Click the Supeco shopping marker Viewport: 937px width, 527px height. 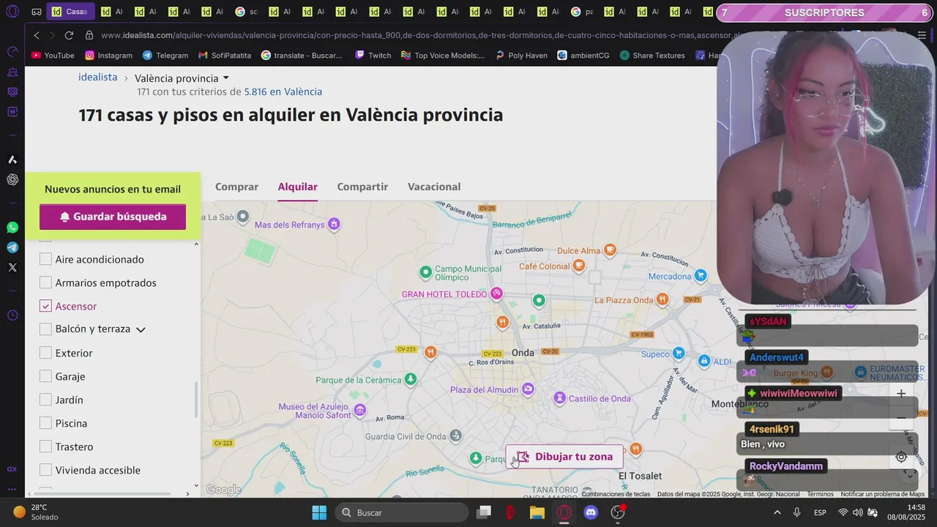click(x=679, y=354)
